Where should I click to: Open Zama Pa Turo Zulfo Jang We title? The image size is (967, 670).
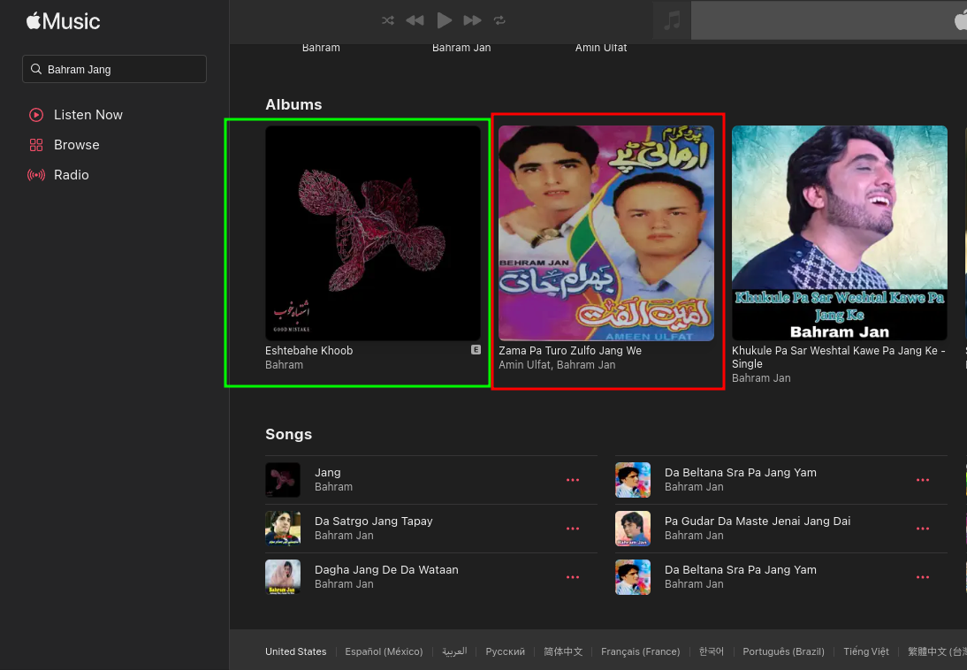click(x=570, y=350)
